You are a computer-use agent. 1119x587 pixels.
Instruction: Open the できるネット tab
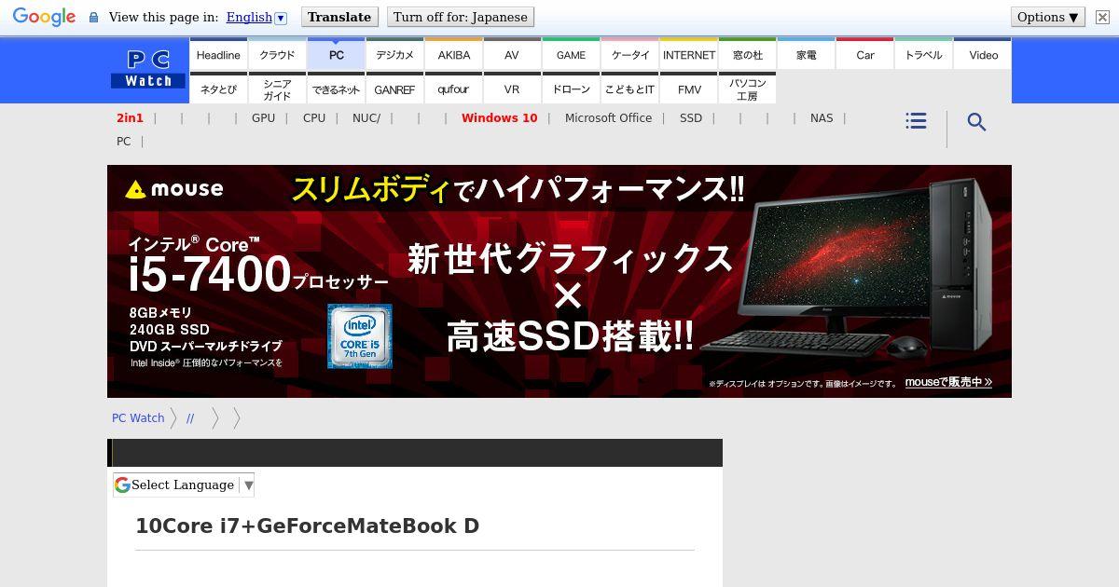tap(337, 89)
